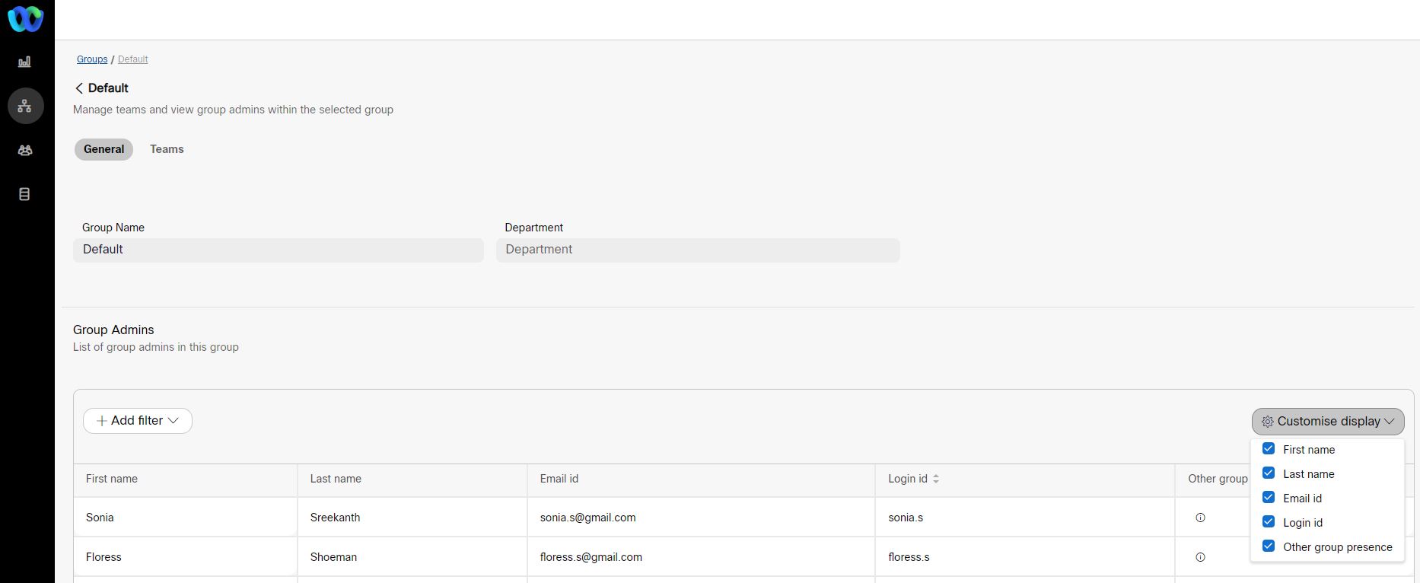Uncheck Other group presence checkbox
This screenshot has height=583, width=1420.
1269,546
